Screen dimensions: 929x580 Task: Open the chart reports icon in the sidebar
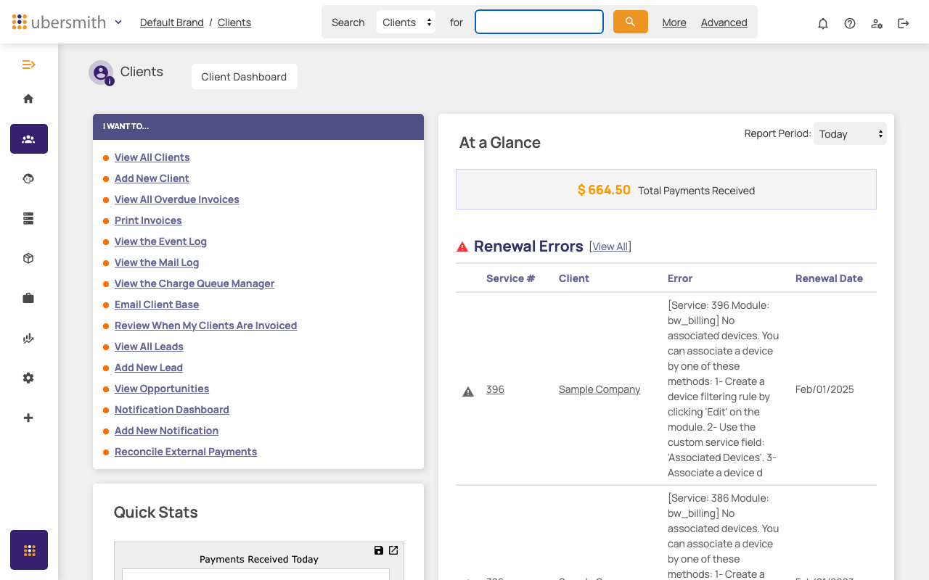coord(28,338)
